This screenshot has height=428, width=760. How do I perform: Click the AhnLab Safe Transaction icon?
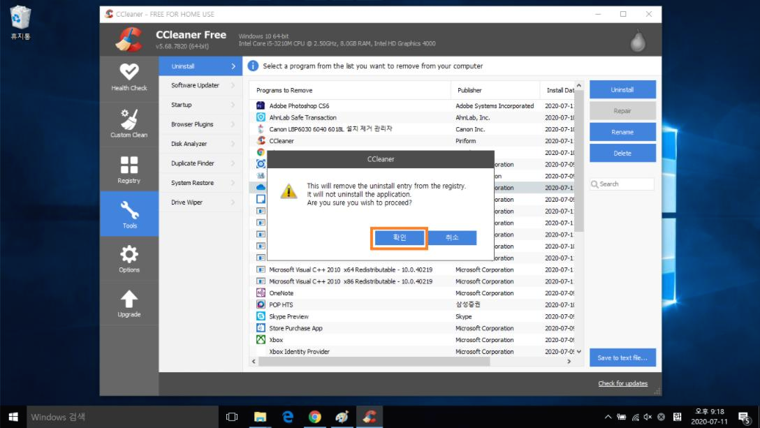click(x=261, y=117)
